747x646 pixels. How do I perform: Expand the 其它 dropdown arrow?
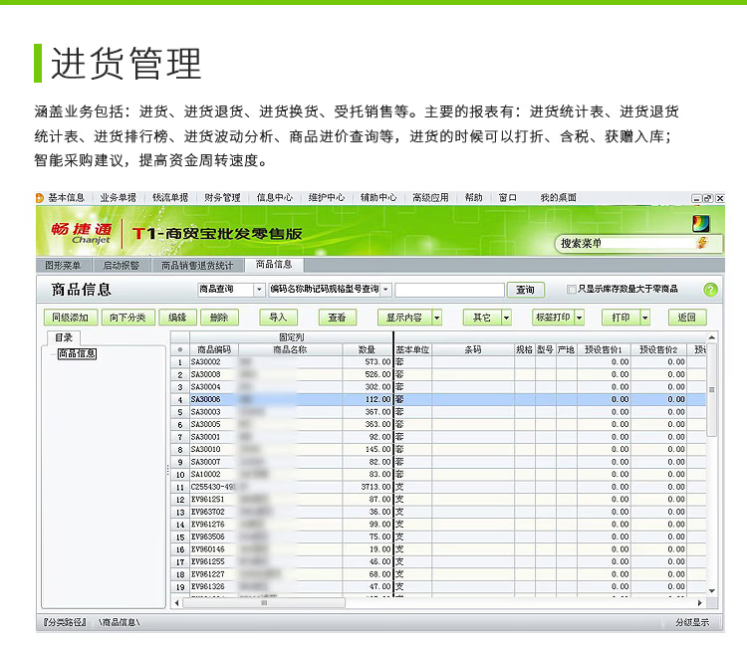[x=506, y=318]
